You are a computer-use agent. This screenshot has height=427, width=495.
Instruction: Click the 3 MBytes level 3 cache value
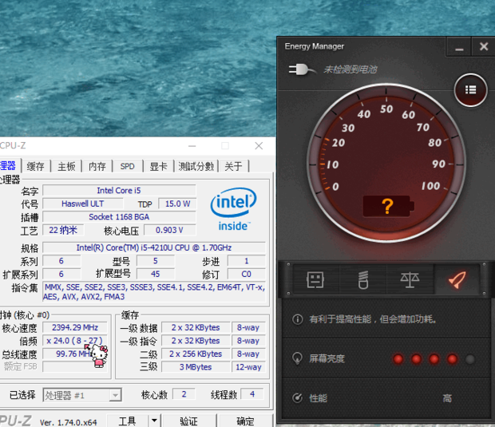coord(196,367)
